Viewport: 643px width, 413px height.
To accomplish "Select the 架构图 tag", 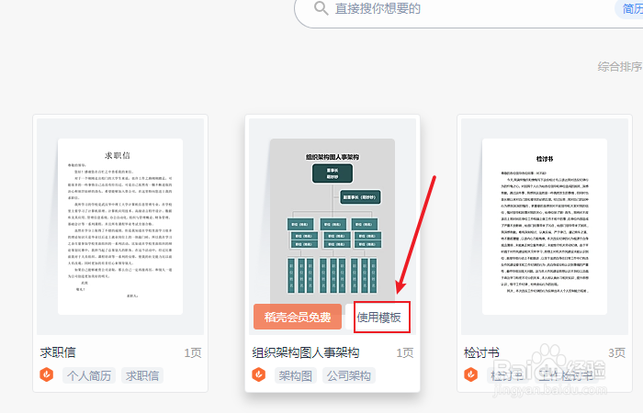I will [x=295, y=375].
